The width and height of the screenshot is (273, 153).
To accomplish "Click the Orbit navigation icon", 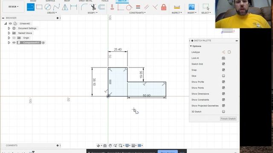I will click(x=99, y=145).
